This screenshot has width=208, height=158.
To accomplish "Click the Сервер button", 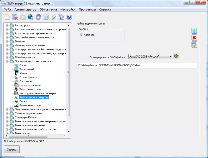I will (12, 149).
